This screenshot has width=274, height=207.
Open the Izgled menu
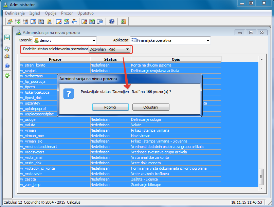pos(35,13)
